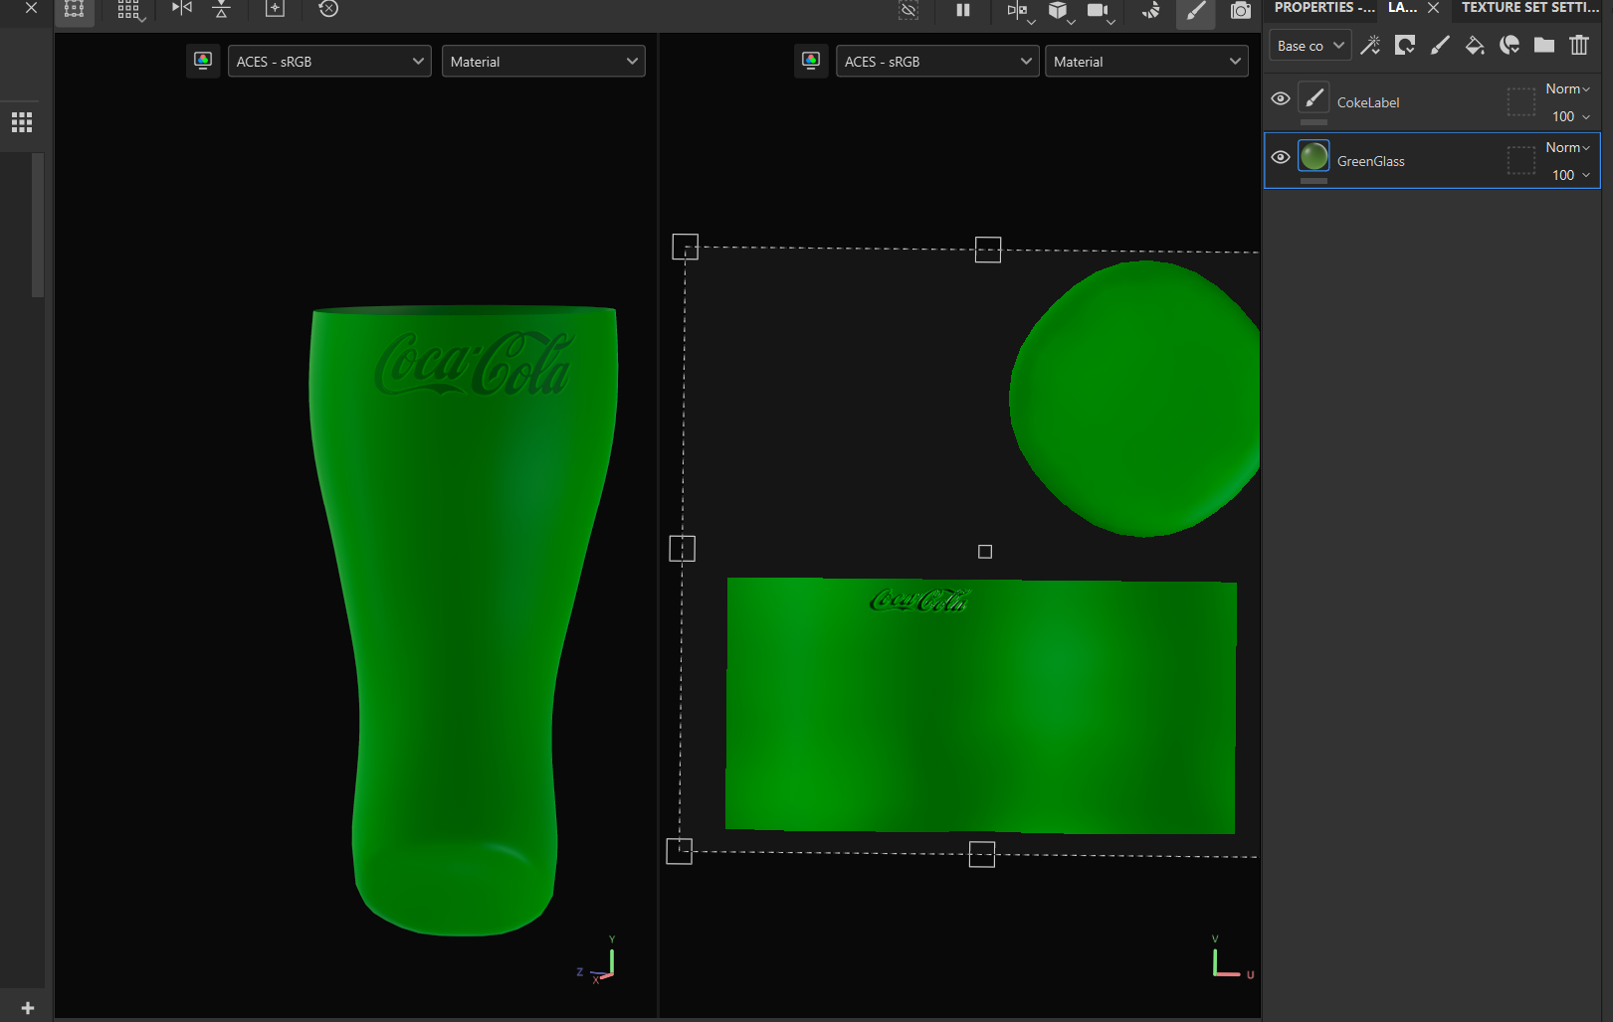Mirror the selection horizontally in the UV toolbar
This screenshot has height=1022, width=1613.
point(180,10)
